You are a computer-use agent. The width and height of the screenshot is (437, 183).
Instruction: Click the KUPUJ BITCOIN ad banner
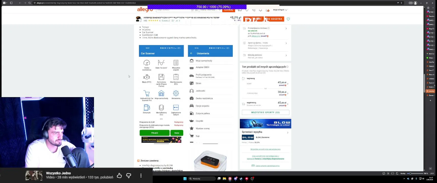point(161,140)
